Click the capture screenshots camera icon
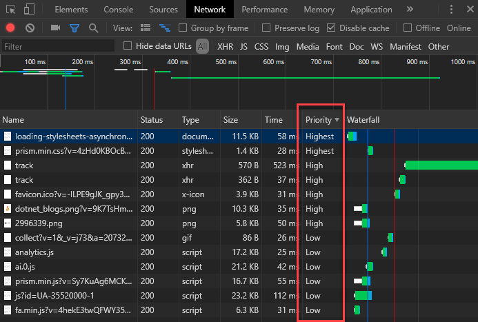 pos(55,28)
